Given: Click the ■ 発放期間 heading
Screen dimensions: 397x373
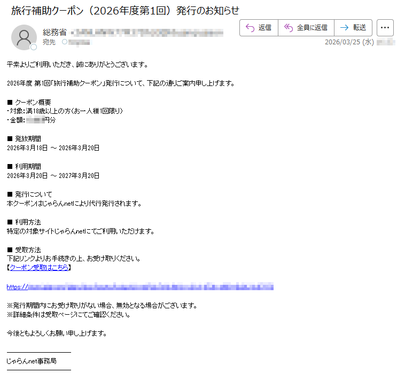Looking at the screenshot, I should 25,138.
